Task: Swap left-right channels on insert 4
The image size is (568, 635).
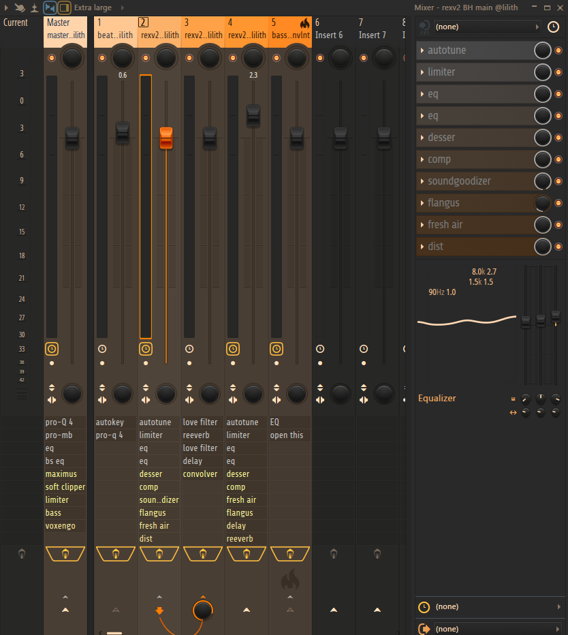Action: (x=233, y=400)
